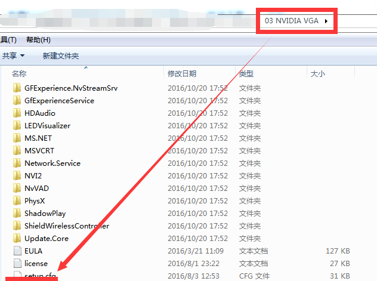
Task: Click the EULA size 127 KB
Action: (x=338, y=251)
